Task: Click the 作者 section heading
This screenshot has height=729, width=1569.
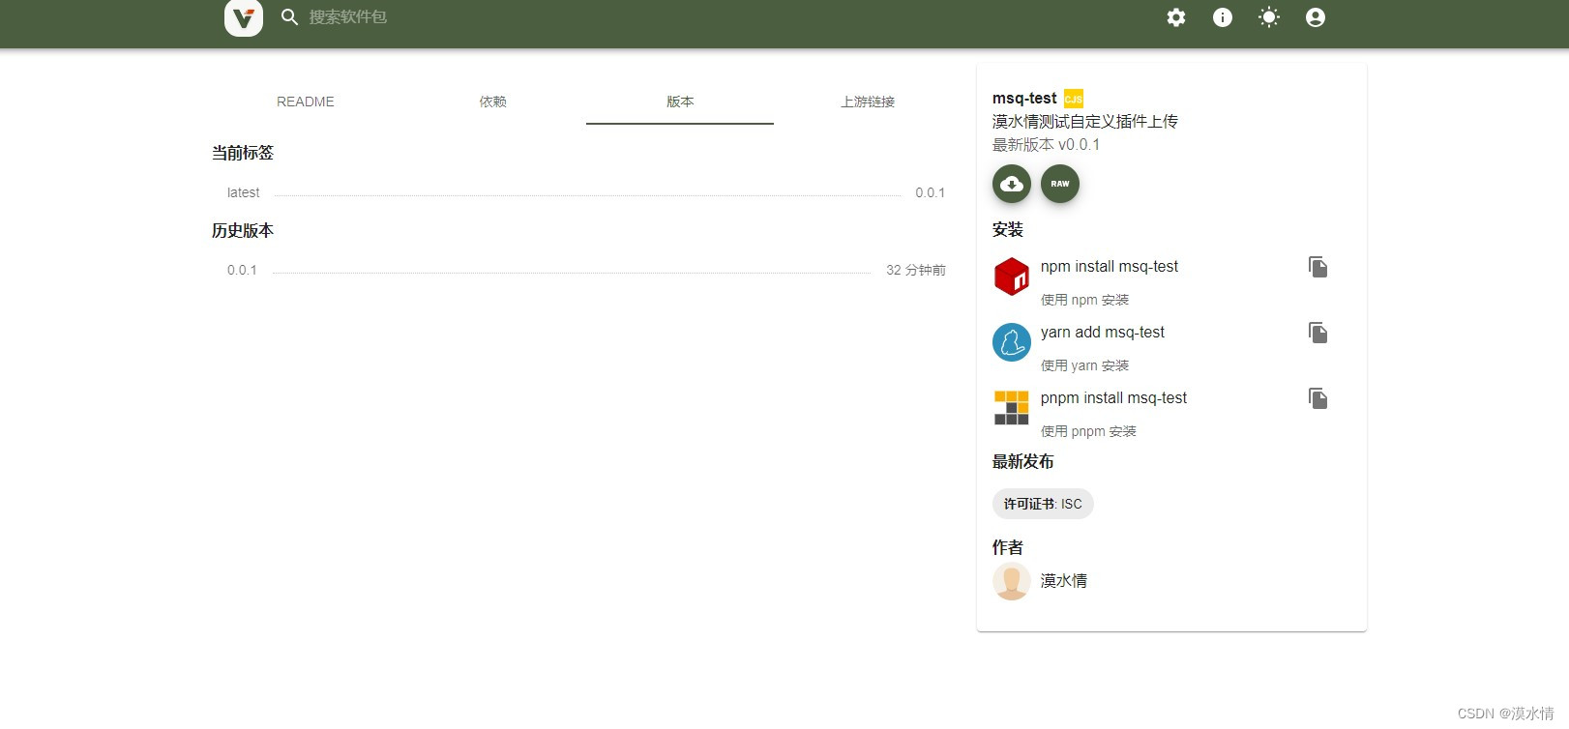Action: pos(1008,547)
